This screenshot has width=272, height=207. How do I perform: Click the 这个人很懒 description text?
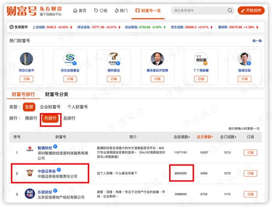coord(117,173)
